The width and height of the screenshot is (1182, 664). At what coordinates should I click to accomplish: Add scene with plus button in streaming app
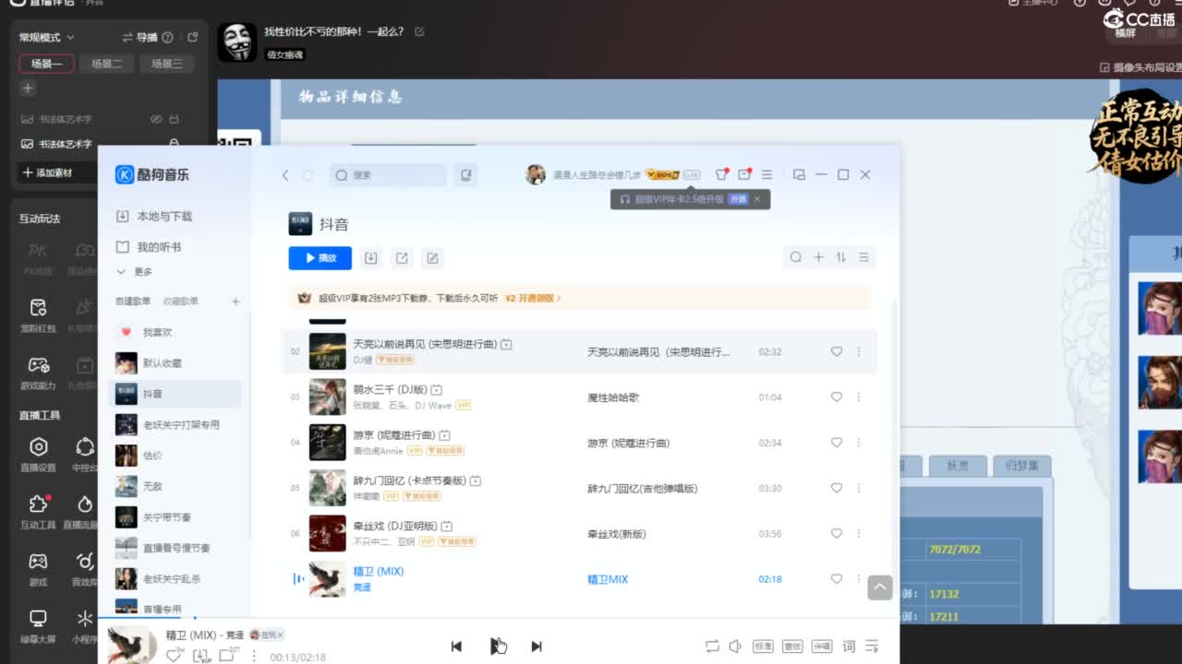pos(28,89)
